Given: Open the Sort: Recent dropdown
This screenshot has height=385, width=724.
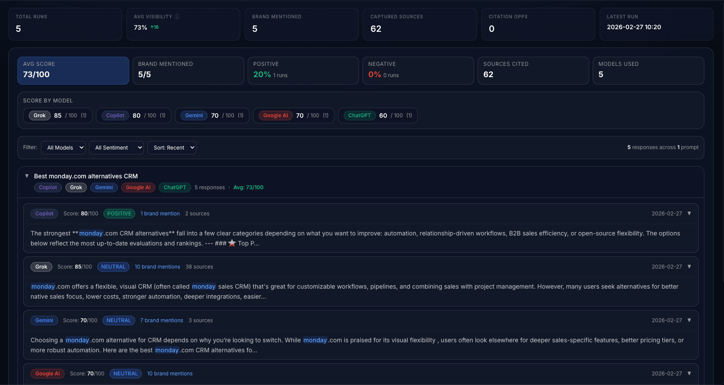Looking at the screenshot, I should tap(172, 148).
